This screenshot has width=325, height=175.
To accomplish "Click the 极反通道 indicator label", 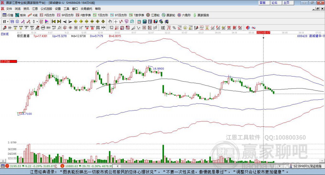I will (x=23, y=36).
